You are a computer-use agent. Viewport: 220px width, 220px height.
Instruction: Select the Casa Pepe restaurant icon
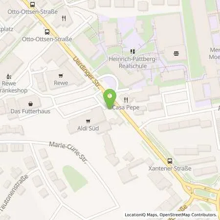(x=126, y=100)
